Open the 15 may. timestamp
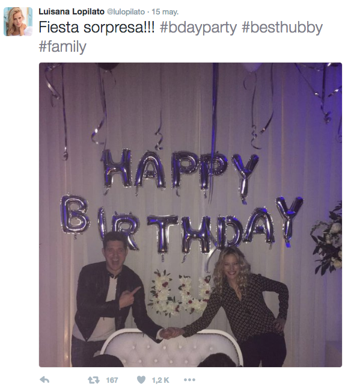Viewport: 348px width, 387px height. tap(165, 12)
